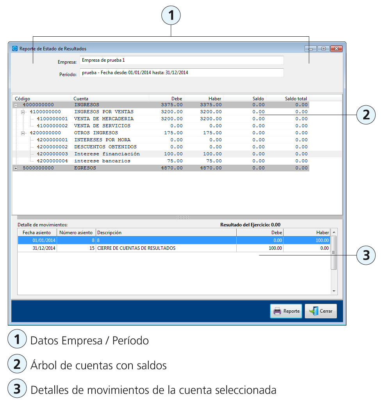This screenshot has width=389, height=420.
Task: Click the application icon in title bar
Action: (15, 49)
